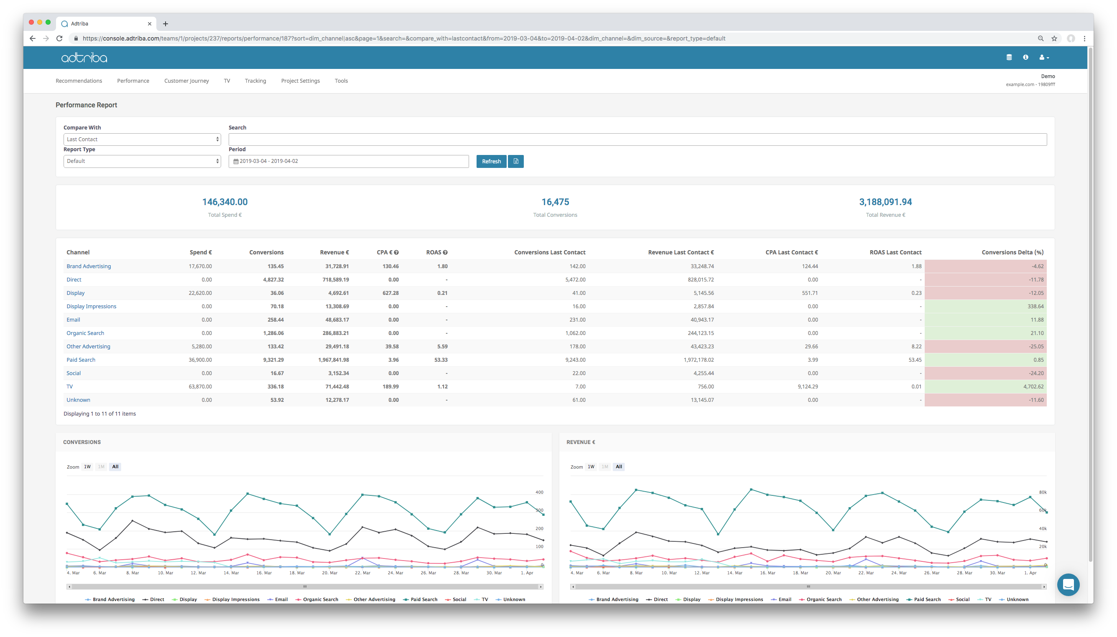Open the user account icon menu

click(1043, 57)
